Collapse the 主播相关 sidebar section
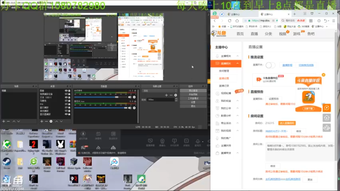The height and width of the screenshot is (191, 340). (238, 56)
